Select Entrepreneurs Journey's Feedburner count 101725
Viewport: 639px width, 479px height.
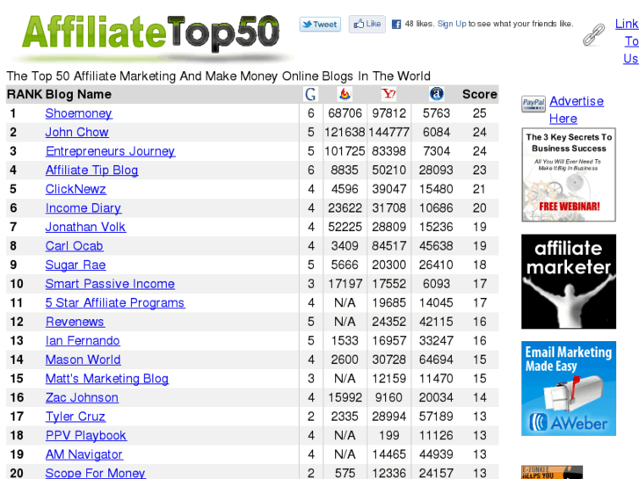tap(345, 151)
